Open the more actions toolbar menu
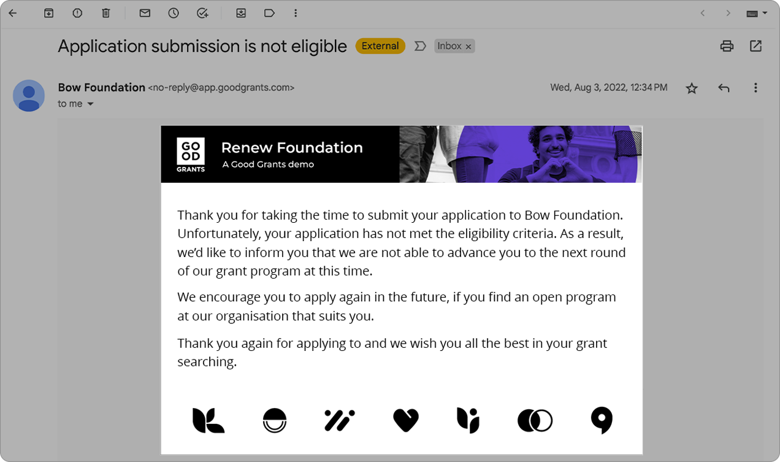The height and width of the screenshot is (462, 780). pos(296,13)
